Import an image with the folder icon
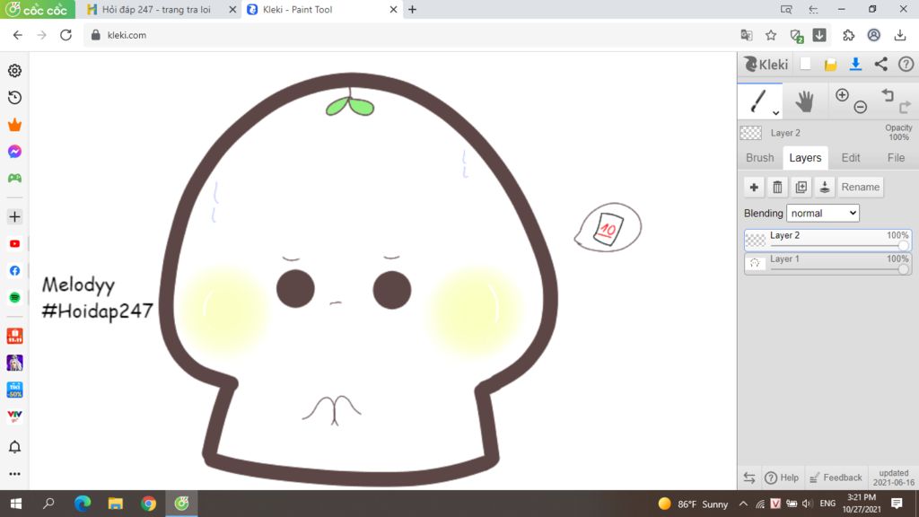919x517 pixels. point(830,65)
